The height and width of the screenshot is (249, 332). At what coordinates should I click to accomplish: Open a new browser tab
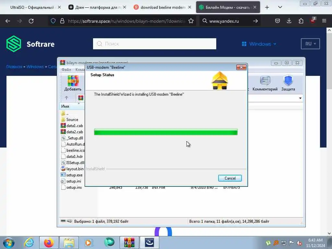(267, 7)
